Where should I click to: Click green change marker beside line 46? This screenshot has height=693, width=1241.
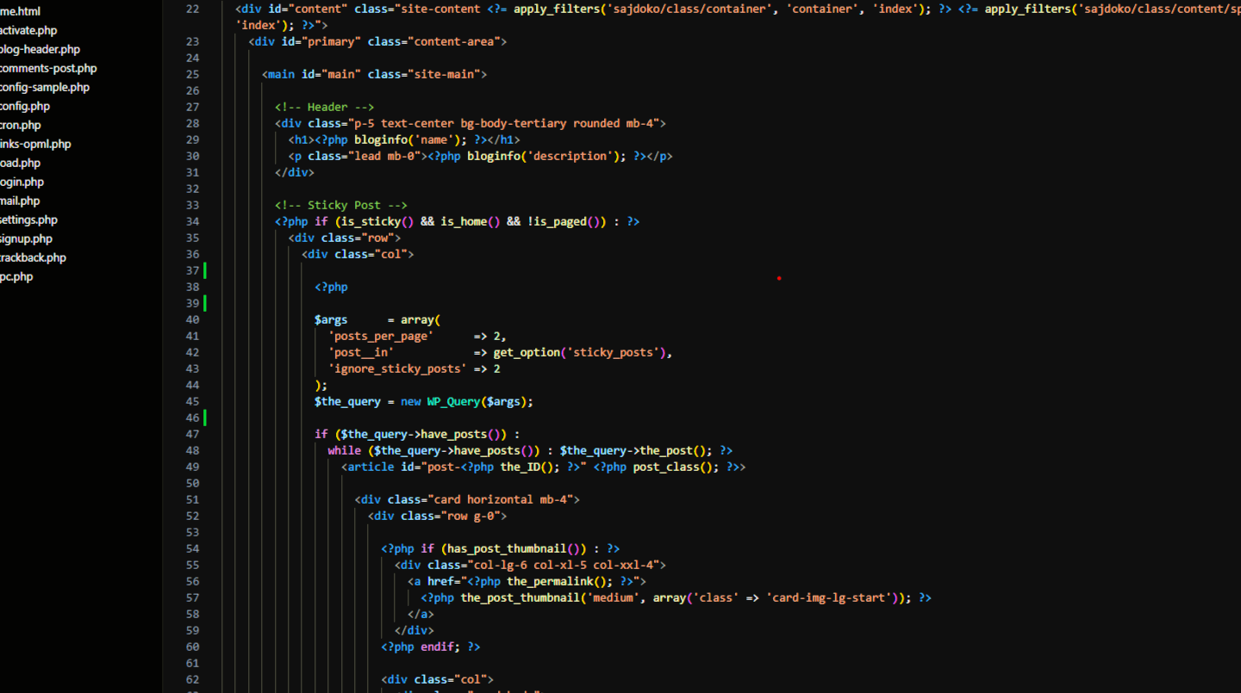coord(205,418)
